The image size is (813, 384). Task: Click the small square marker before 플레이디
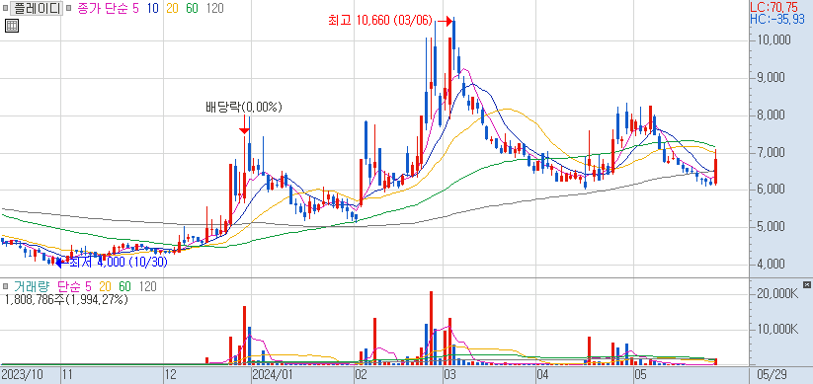[5, 8]
